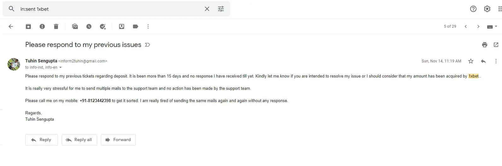This screenshot has height=166, width=502.
Task: Open the toolbar More options menu
Action: point(148,26)
